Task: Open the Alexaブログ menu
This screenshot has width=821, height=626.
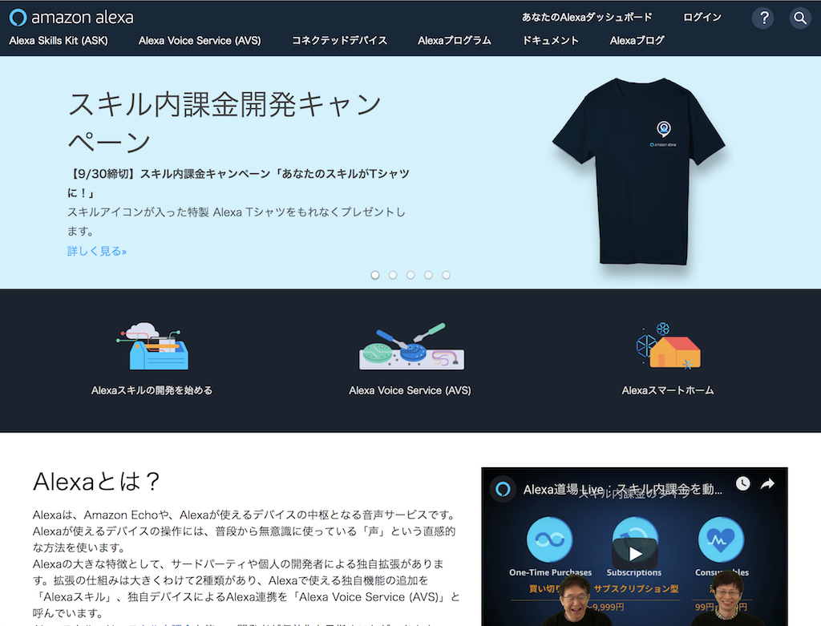Action: point(637,40)
